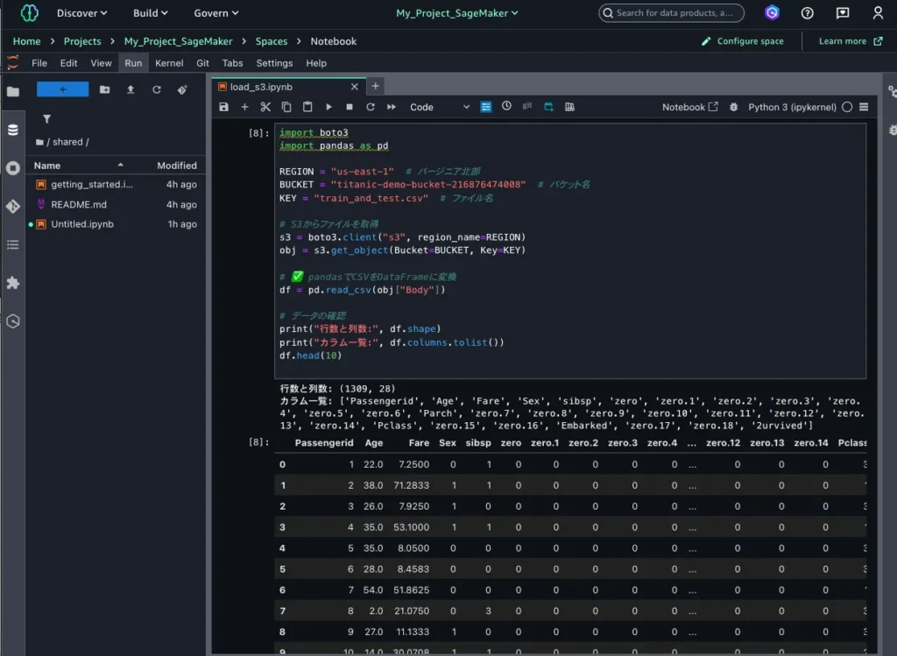Toggle the highlighted notebook toolbar view button
The image size is (897, 656).
pos(485,107)
